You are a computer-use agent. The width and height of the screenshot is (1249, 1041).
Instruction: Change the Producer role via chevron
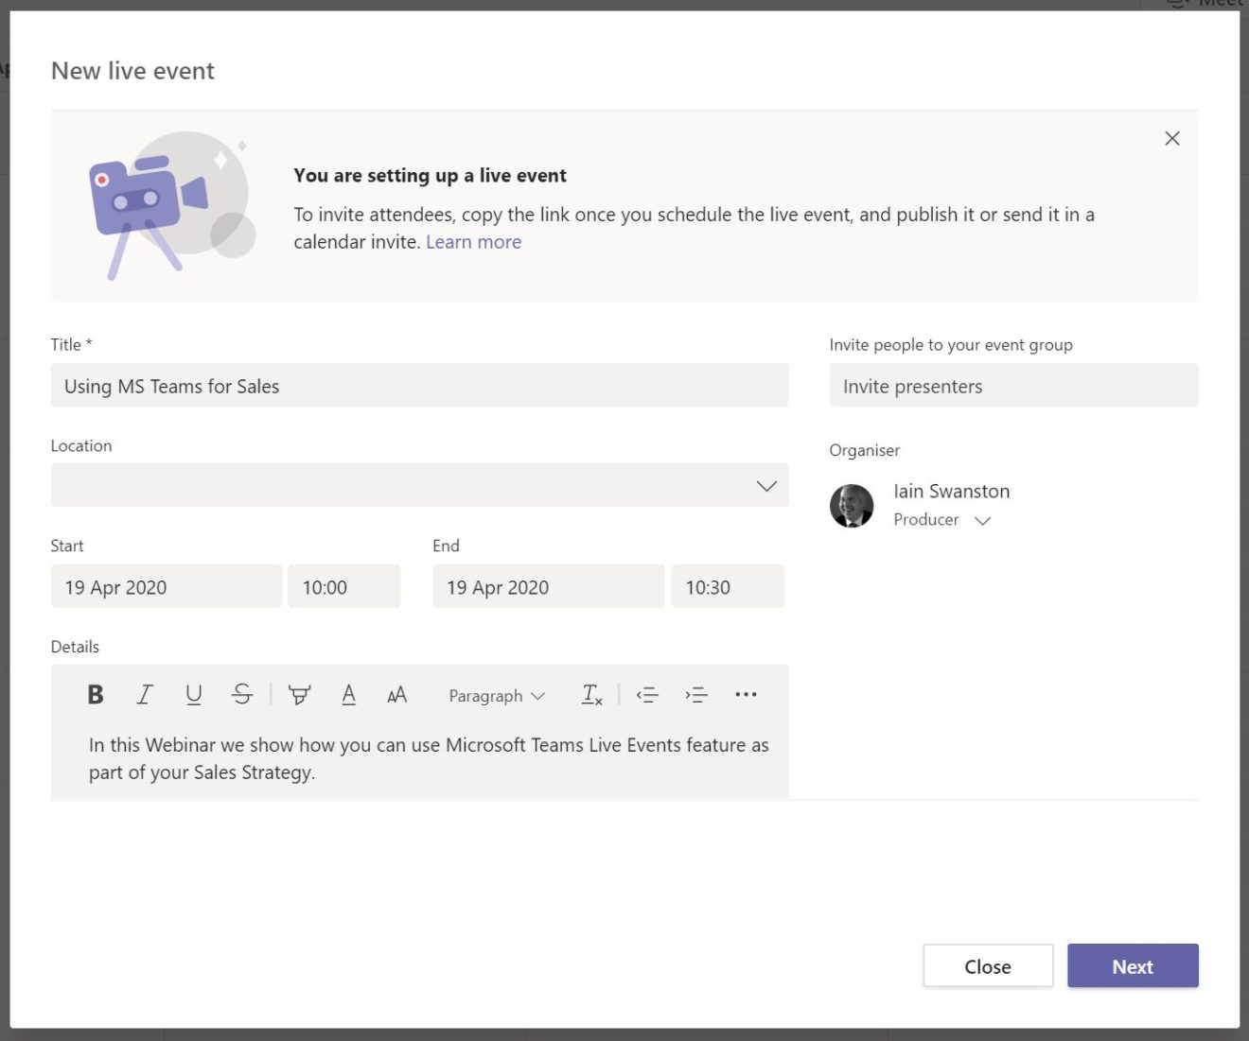tap(983, 520)
